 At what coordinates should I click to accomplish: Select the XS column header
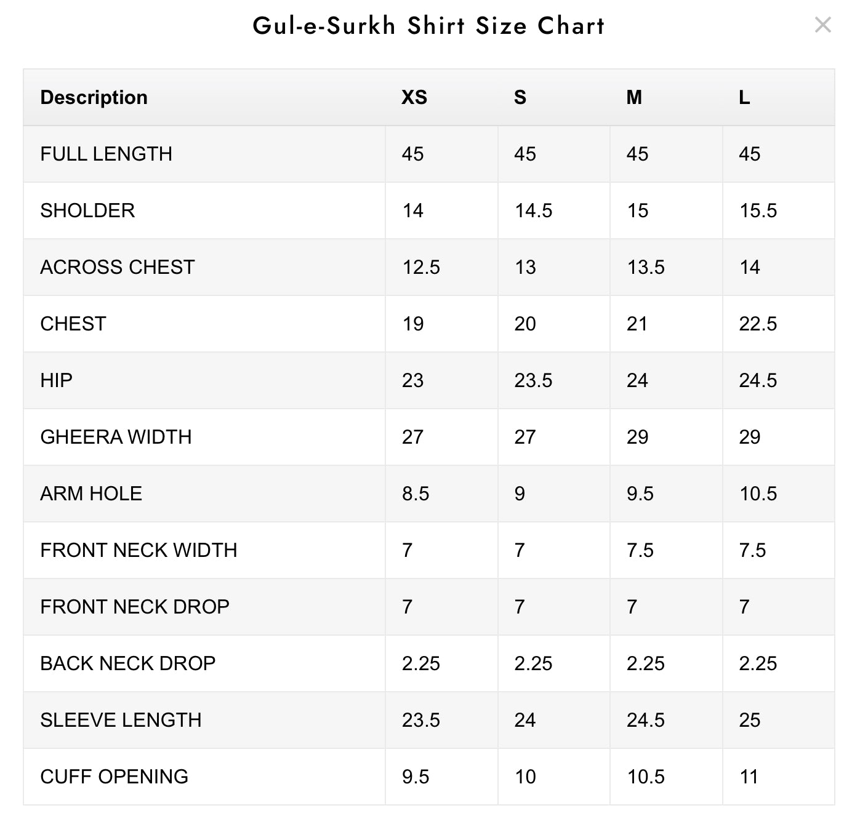414,97
